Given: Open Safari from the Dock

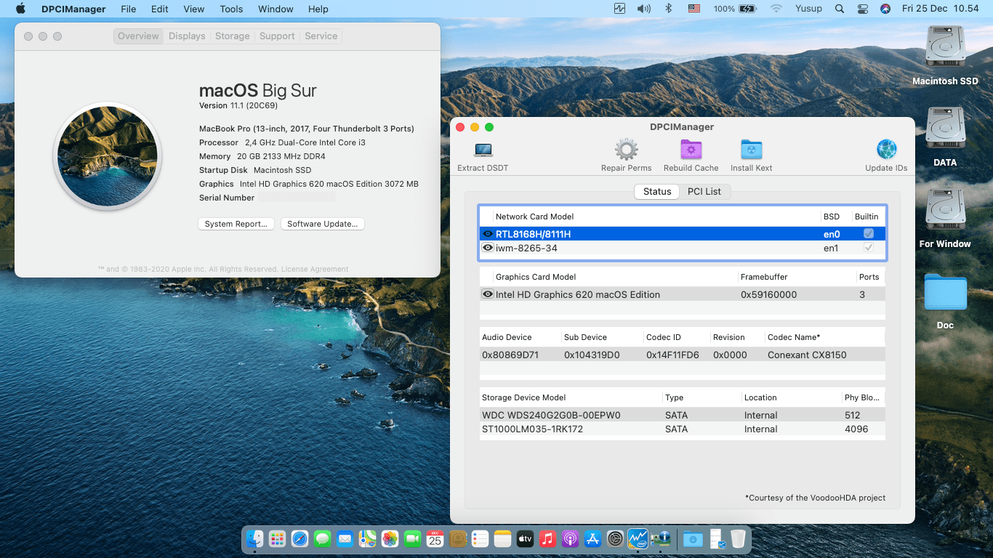Looking at the screenshot, I should 299,539.
